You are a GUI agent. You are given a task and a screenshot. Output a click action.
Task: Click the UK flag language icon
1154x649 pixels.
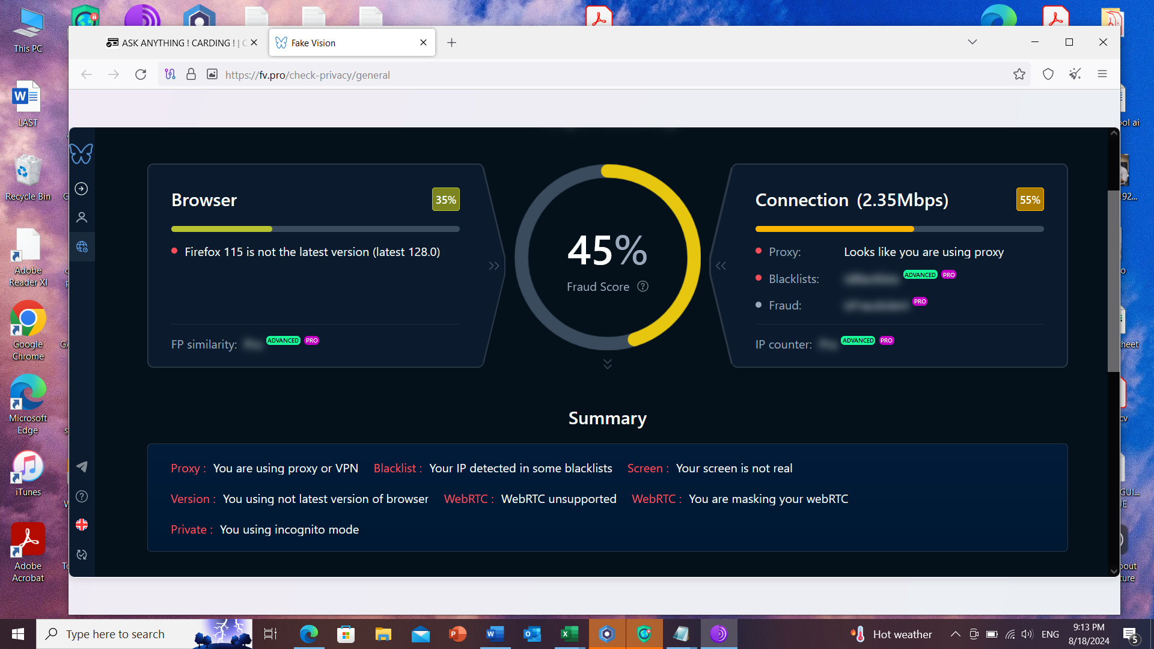(x=82, y=525)
